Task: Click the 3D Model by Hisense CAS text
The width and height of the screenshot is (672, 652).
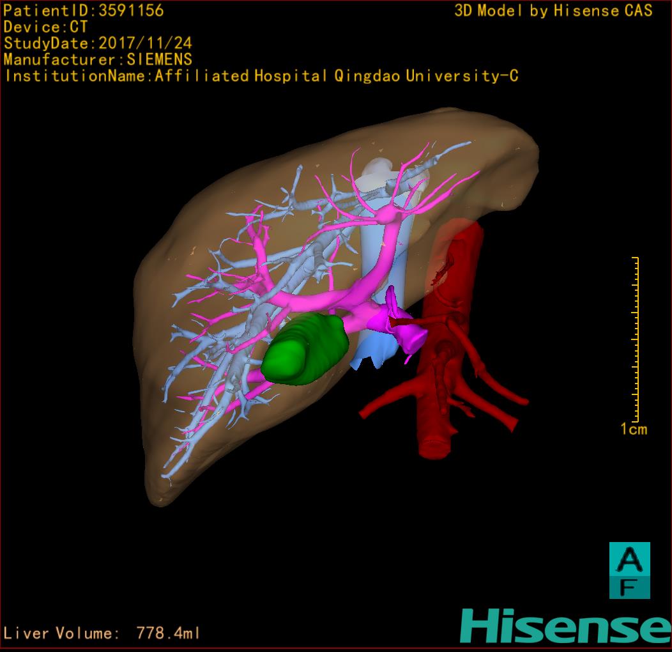Action: point(553,10)
